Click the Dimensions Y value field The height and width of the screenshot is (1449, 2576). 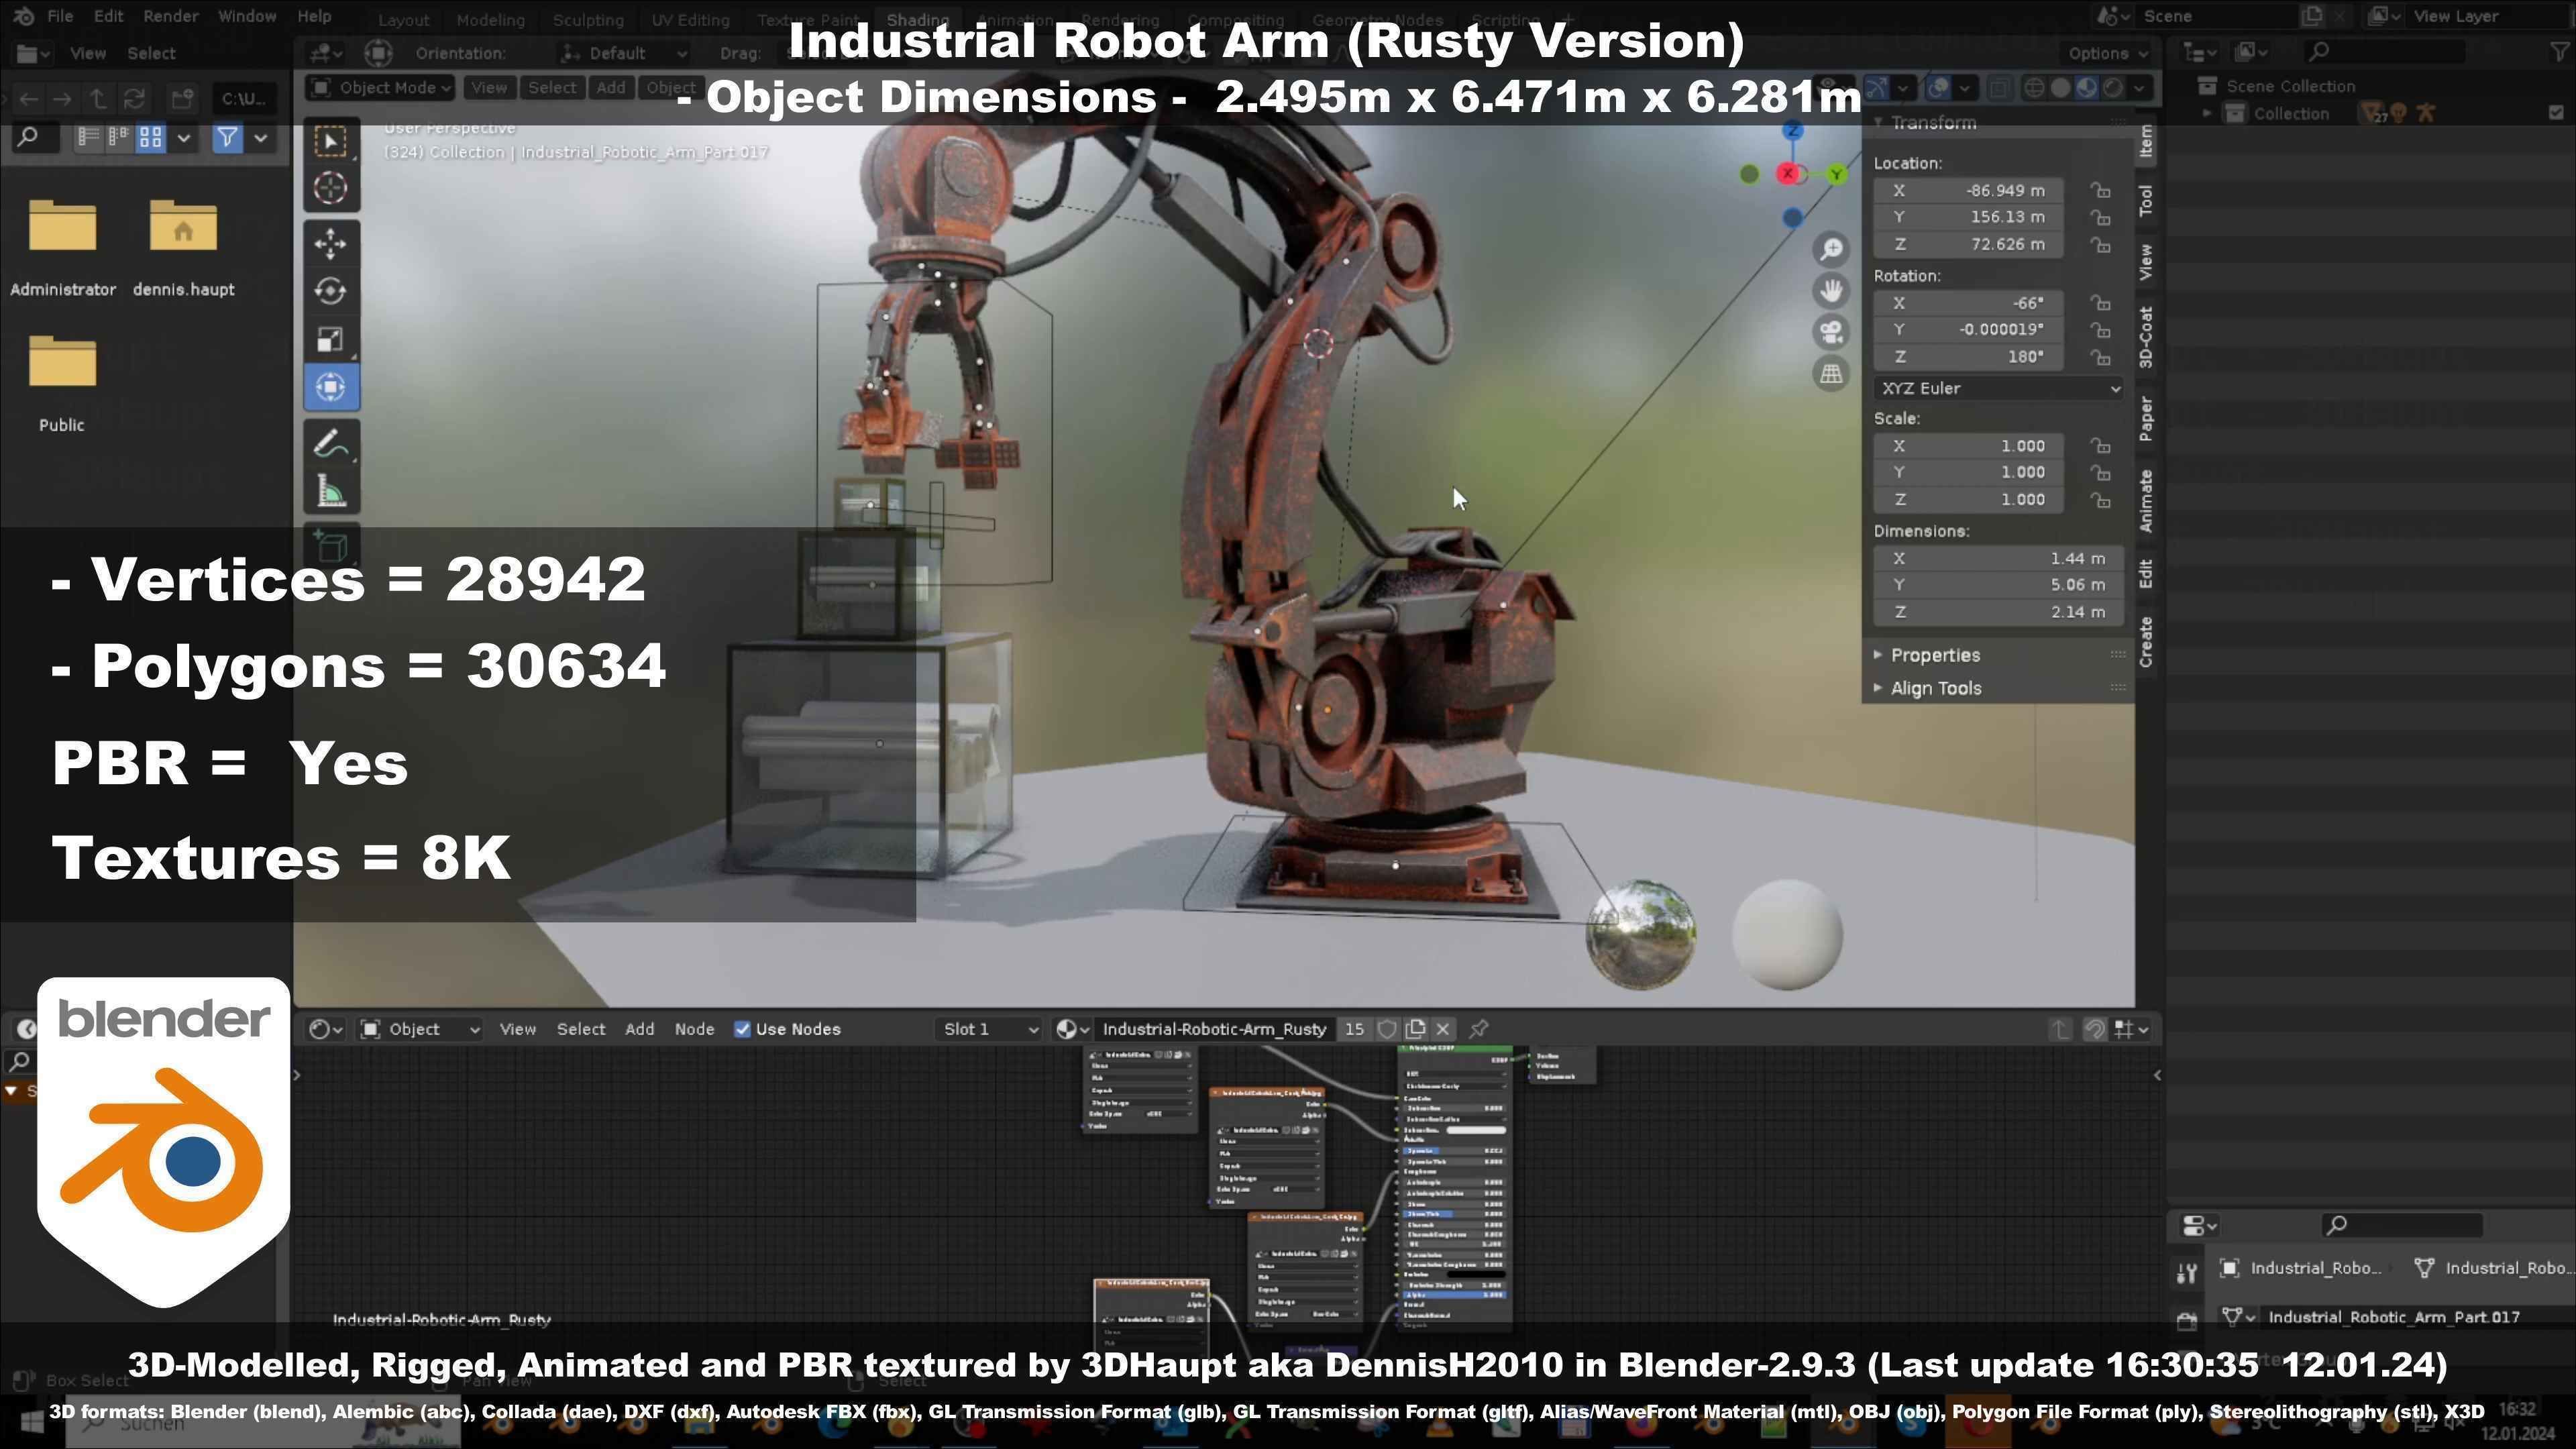pos(1998,585)
